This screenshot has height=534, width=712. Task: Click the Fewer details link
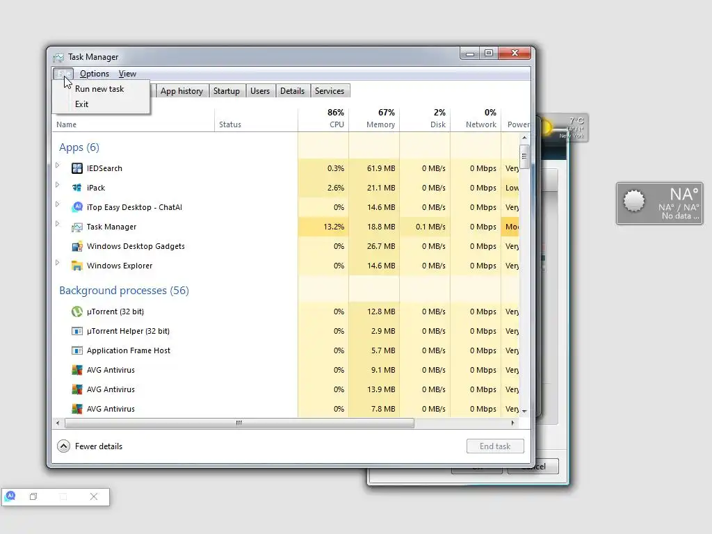point(99,446)
